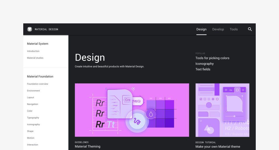This screenshot has width=279, height=150.
Task: Open Material studies in the sidebar
Action: tap(35, 58)
